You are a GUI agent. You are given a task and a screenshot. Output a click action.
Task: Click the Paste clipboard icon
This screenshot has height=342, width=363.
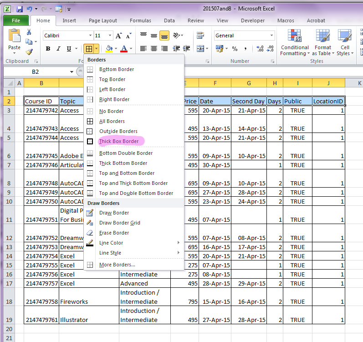tap(15, 36)
